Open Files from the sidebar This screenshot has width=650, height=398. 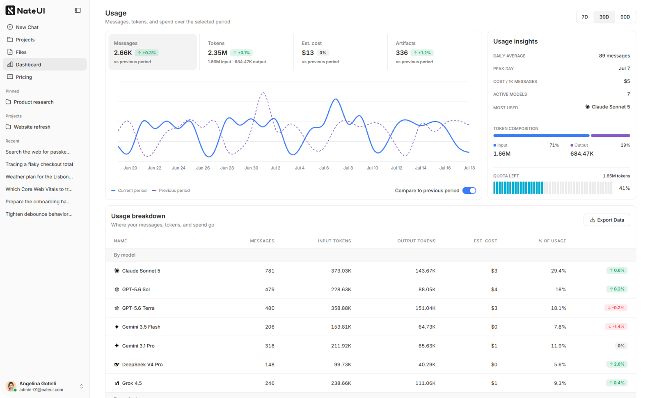(x=45, y=52)
